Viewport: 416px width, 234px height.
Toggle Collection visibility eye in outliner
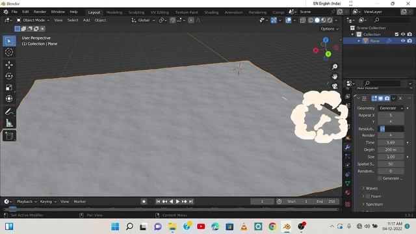(403, 34)
